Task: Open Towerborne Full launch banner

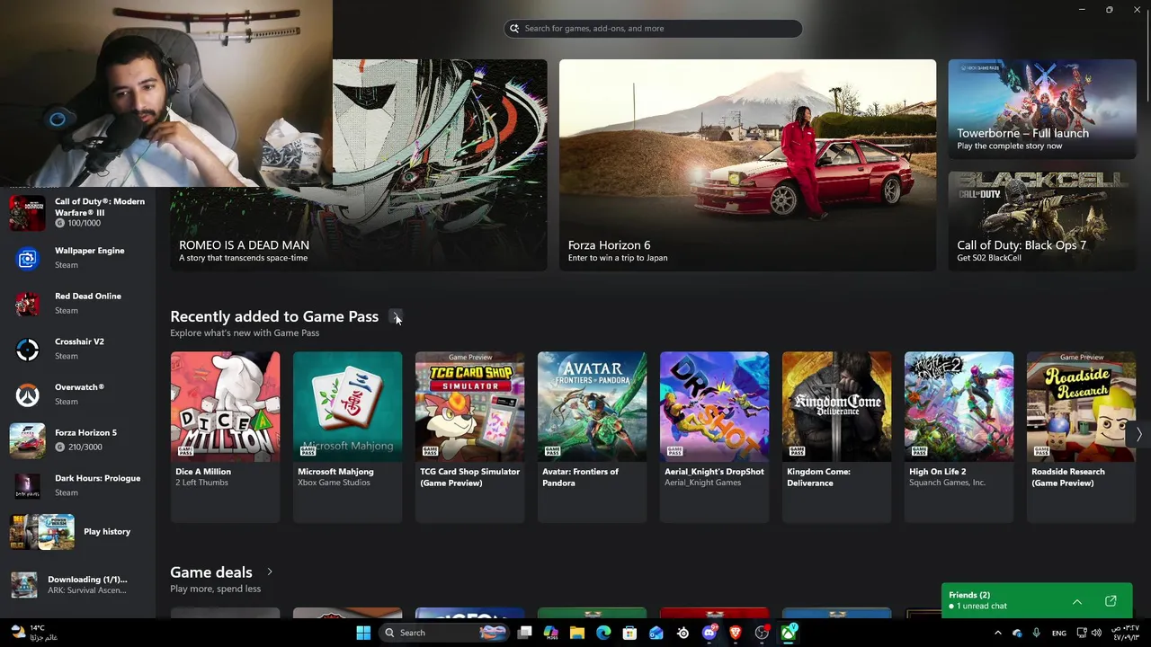Action: (x=1042, y=109)
